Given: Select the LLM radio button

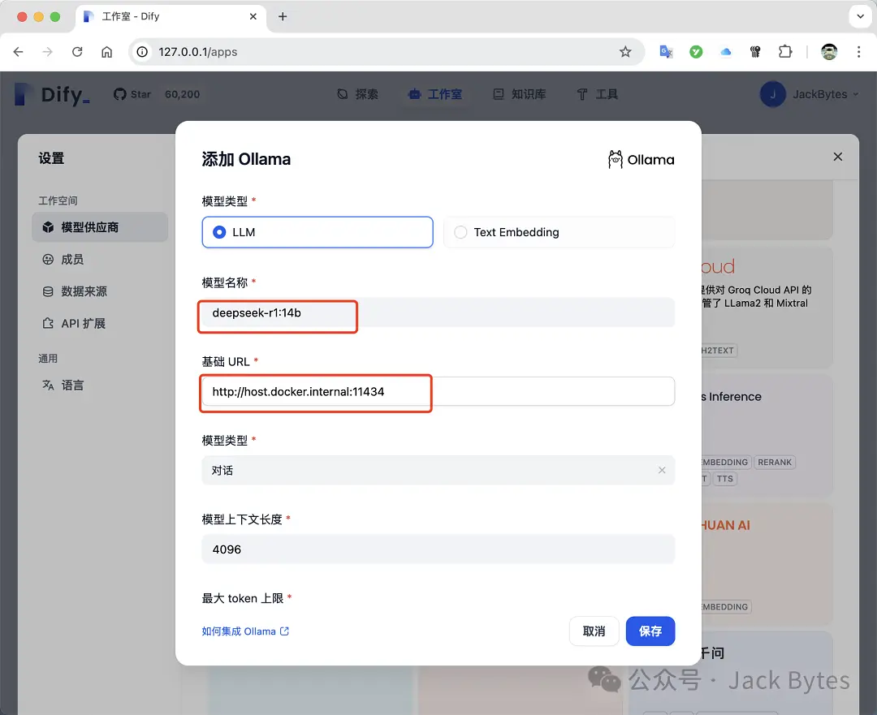Looking at the screenshot, I should coord(218,232).
